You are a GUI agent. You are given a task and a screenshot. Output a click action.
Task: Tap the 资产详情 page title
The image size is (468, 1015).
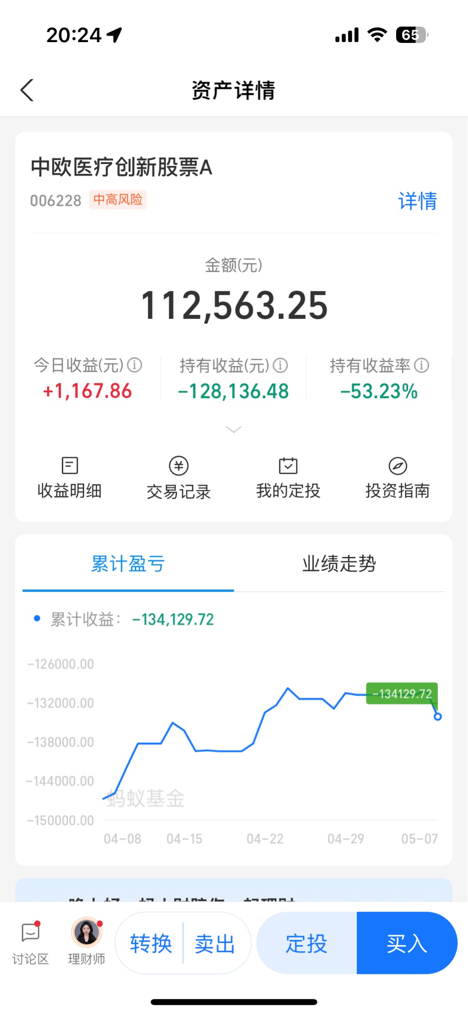coord(234,90)
